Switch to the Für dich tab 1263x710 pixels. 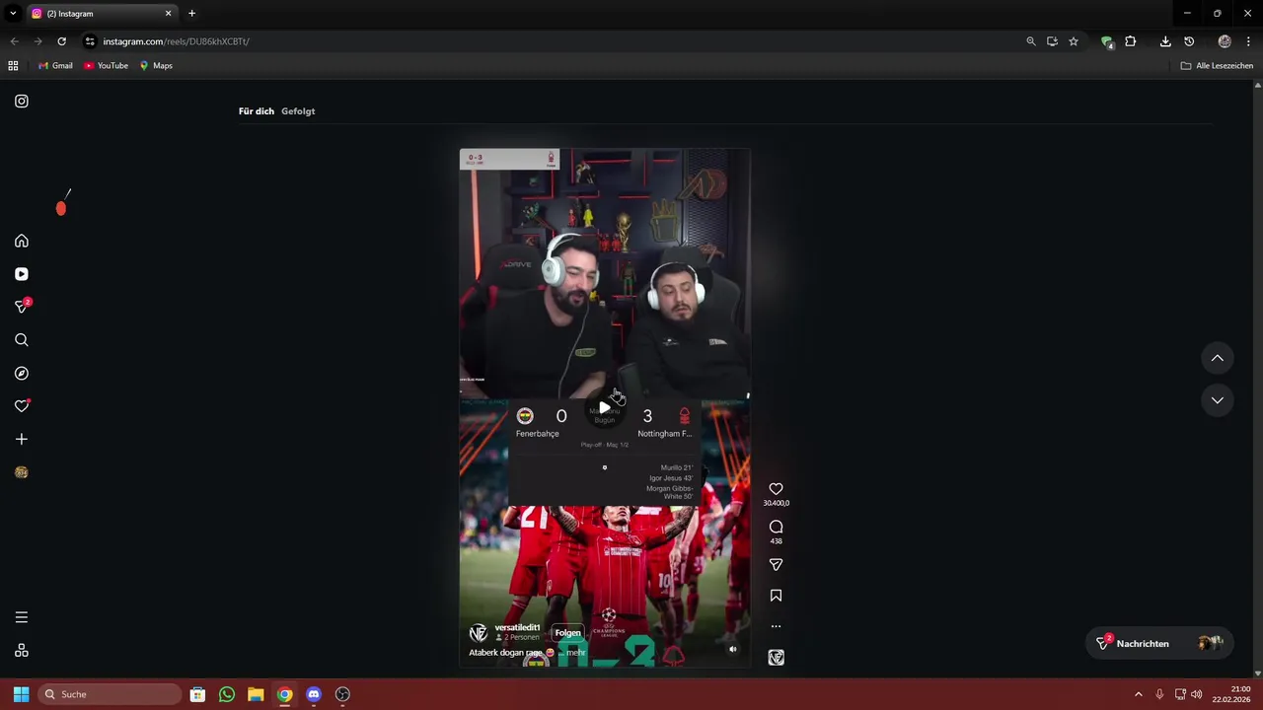[257, 111]
